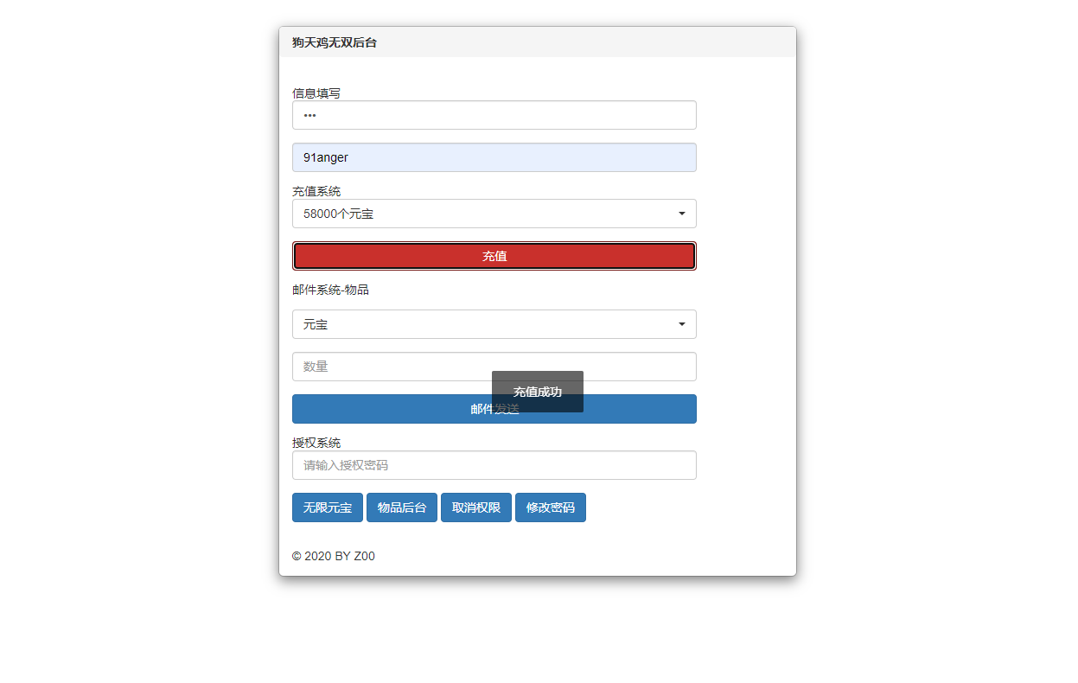This screenshot has height=683, width=1078.
Task: Expand the 元宝 item selection dropdown
Action: (x=484, y=324)
